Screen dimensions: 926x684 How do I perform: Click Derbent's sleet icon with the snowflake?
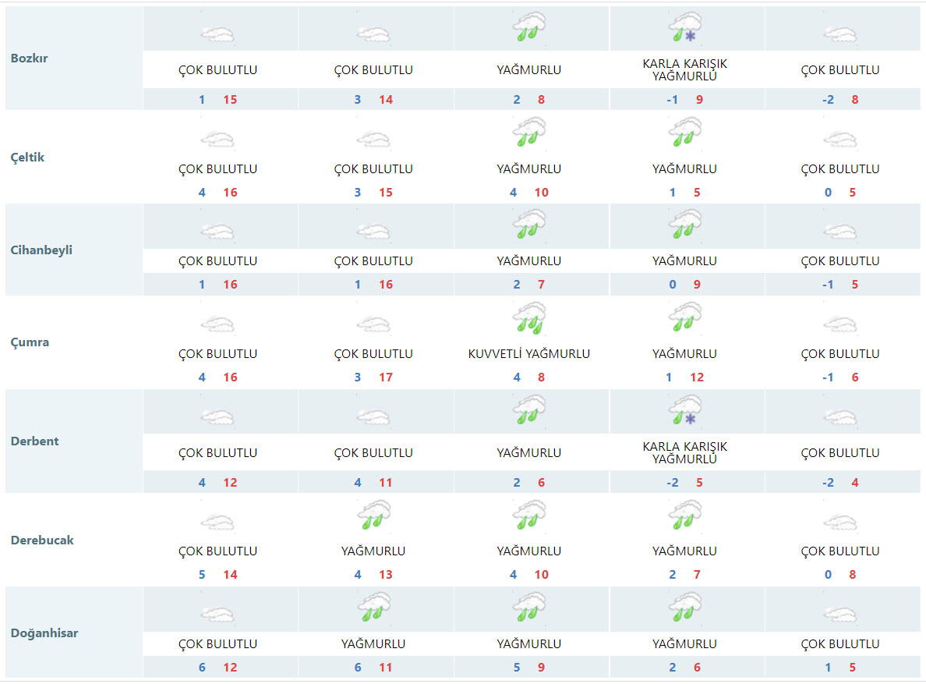tap(684, 410)
